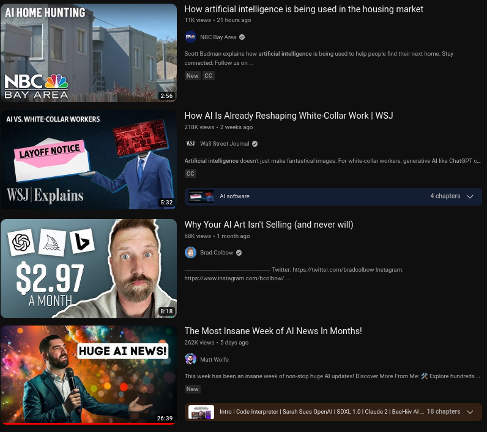Open title 'How AI Is Already Reshaping White-Collar Work | WSJ'
Image resolution: width=487 pixels, height=432 pixels.
tap(289, 116)
